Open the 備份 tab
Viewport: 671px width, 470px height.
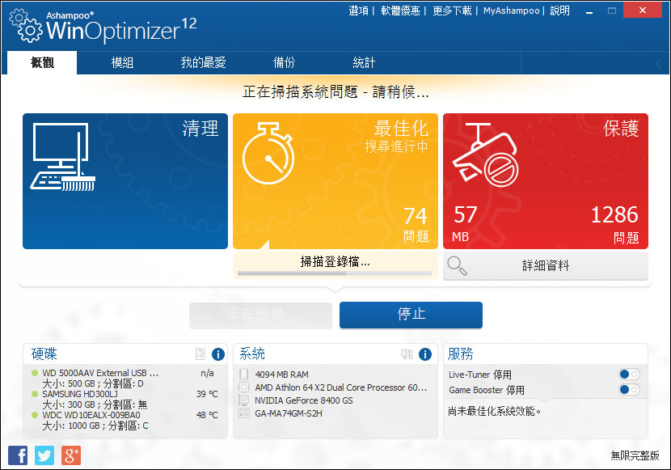click(x=284, y=62)
